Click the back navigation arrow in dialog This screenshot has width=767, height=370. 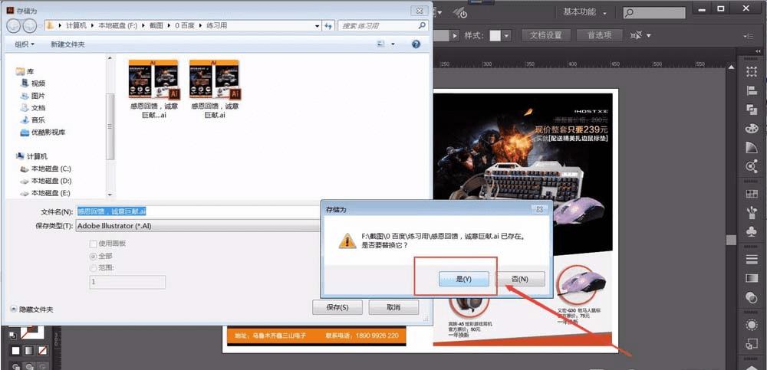[x=14, y=25]
